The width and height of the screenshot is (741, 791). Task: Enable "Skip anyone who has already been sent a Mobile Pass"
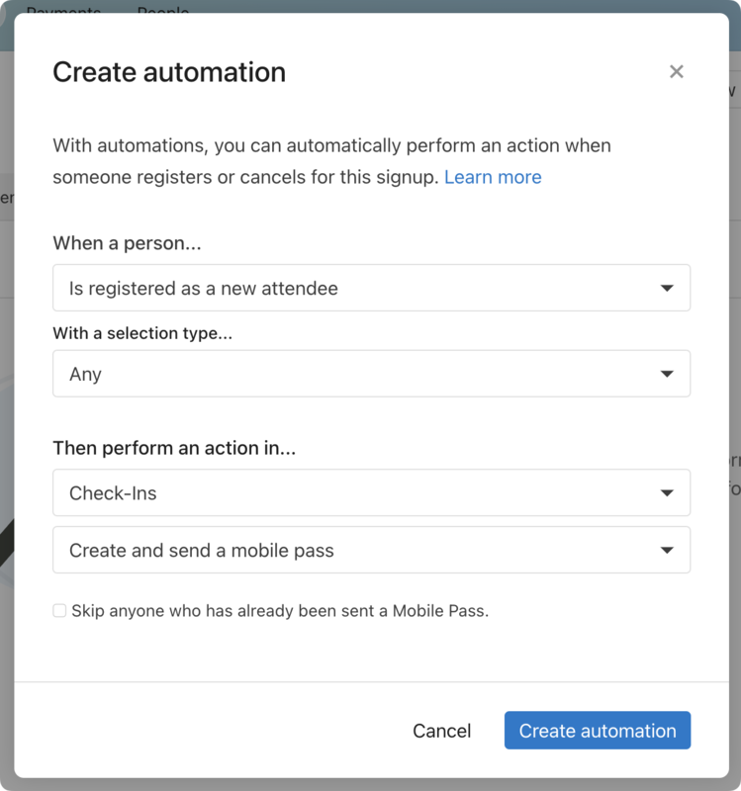(x=59, y=611)
